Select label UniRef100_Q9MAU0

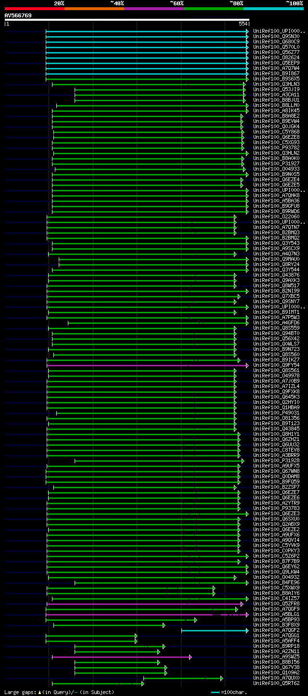tap(276, 259)
